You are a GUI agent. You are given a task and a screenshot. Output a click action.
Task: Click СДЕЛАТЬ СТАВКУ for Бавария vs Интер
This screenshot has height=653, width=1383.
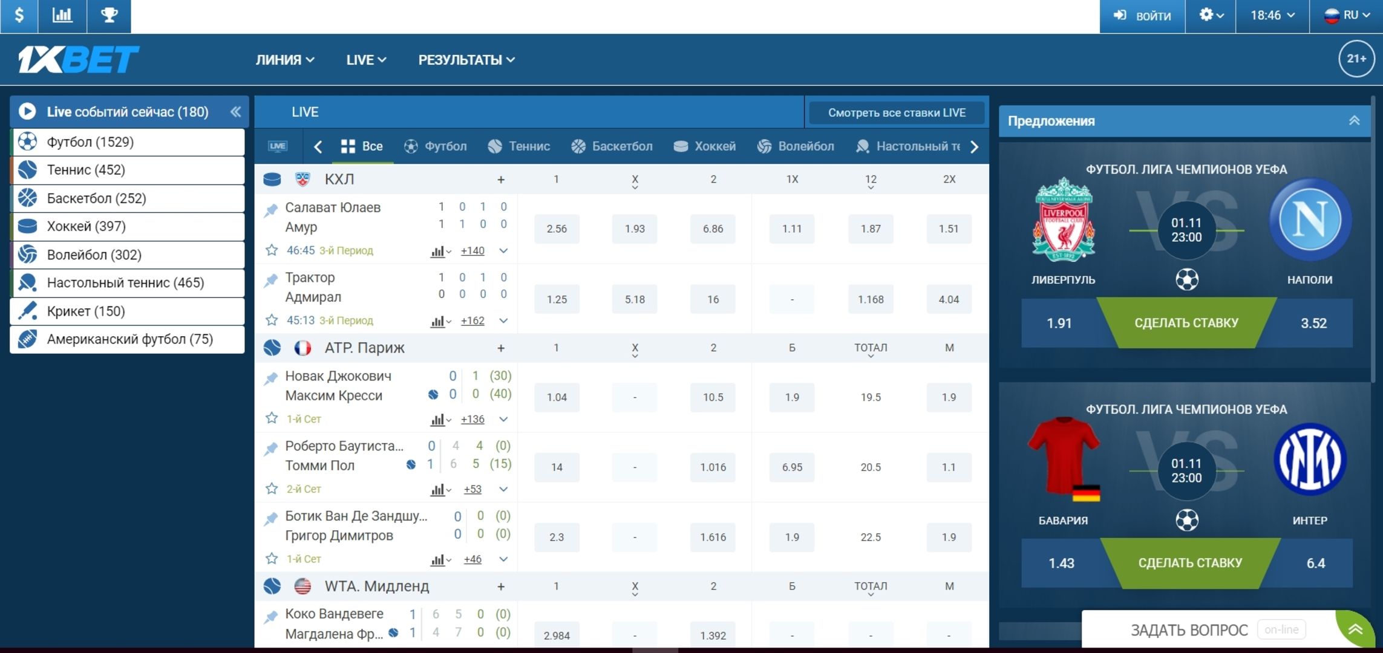point(1190,563)
